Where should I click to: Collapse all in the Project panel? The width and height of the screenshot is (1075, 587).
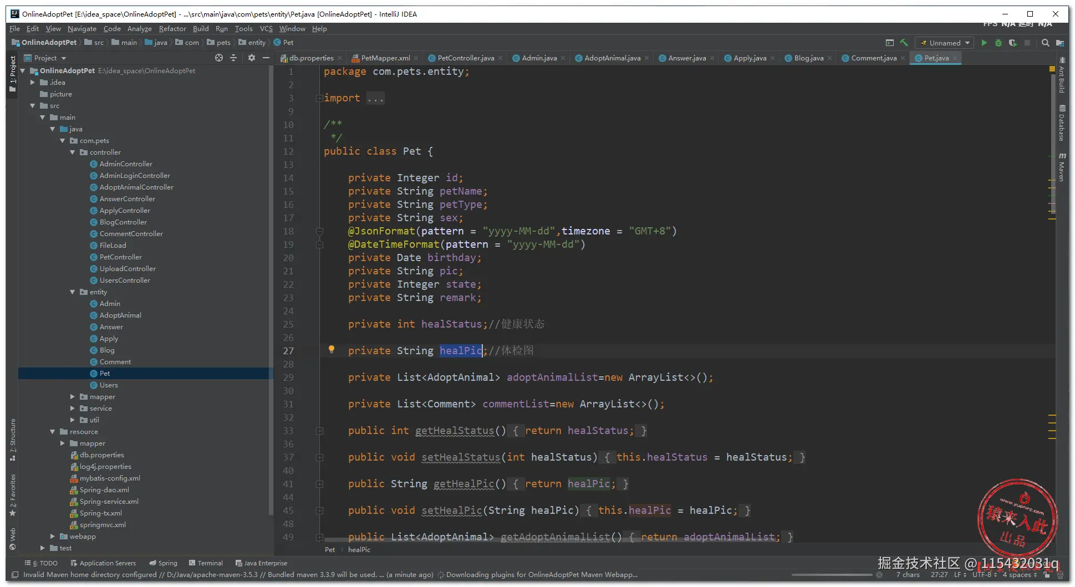coord(233,58)
